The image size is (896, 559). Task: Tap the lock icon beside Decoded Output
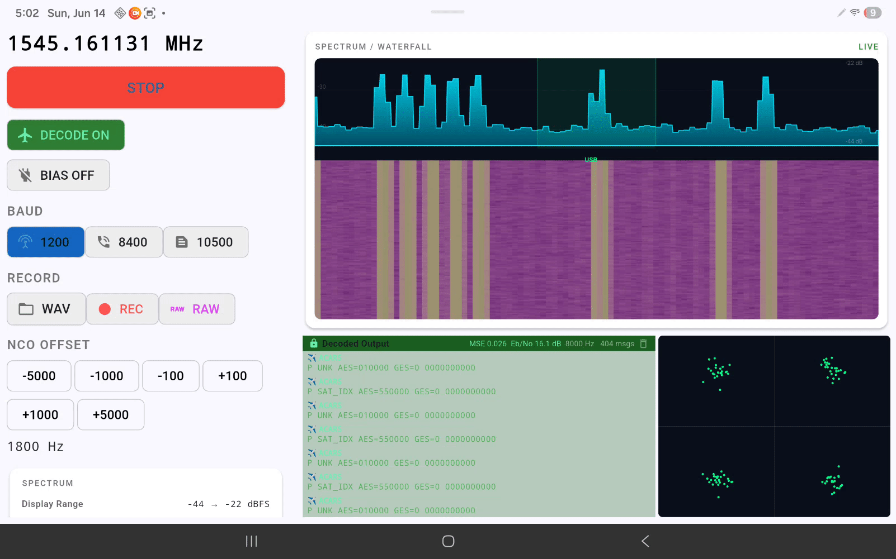[x=314, y=343]
